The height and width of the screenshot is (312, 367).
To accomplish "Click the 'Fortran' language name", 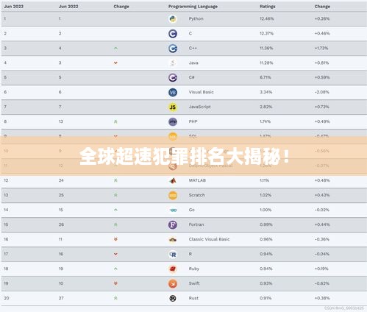I will (x=196, y=224).
